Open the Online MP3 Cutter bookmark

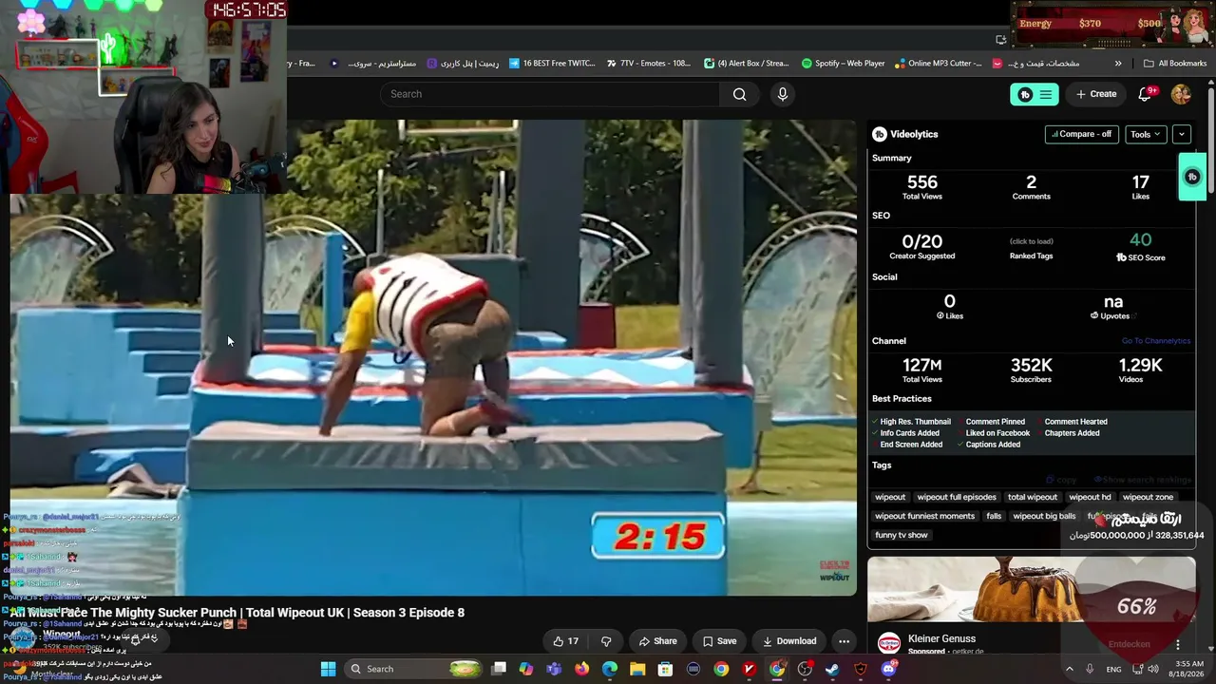pyautogui.click(x=938, y=64)
